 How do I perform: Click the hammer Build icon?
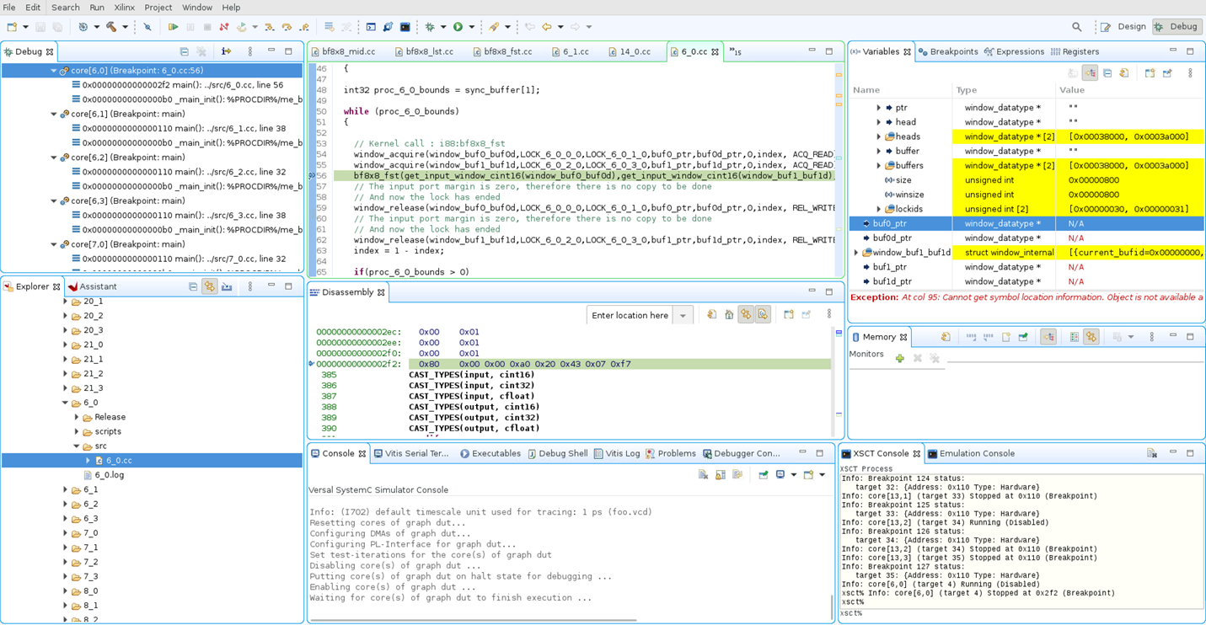point(110,27)
